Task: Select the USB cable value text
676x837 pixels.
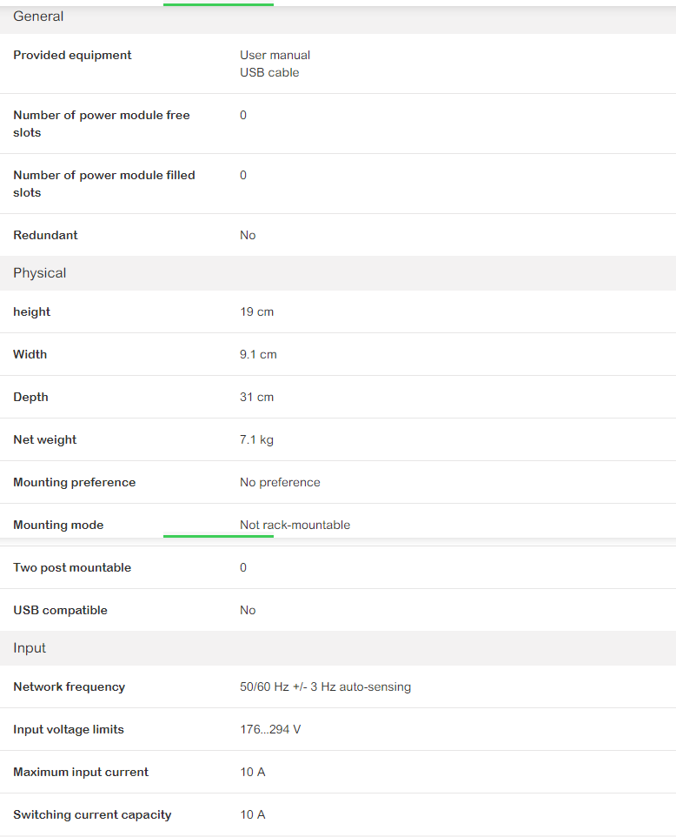Action: 269,72
